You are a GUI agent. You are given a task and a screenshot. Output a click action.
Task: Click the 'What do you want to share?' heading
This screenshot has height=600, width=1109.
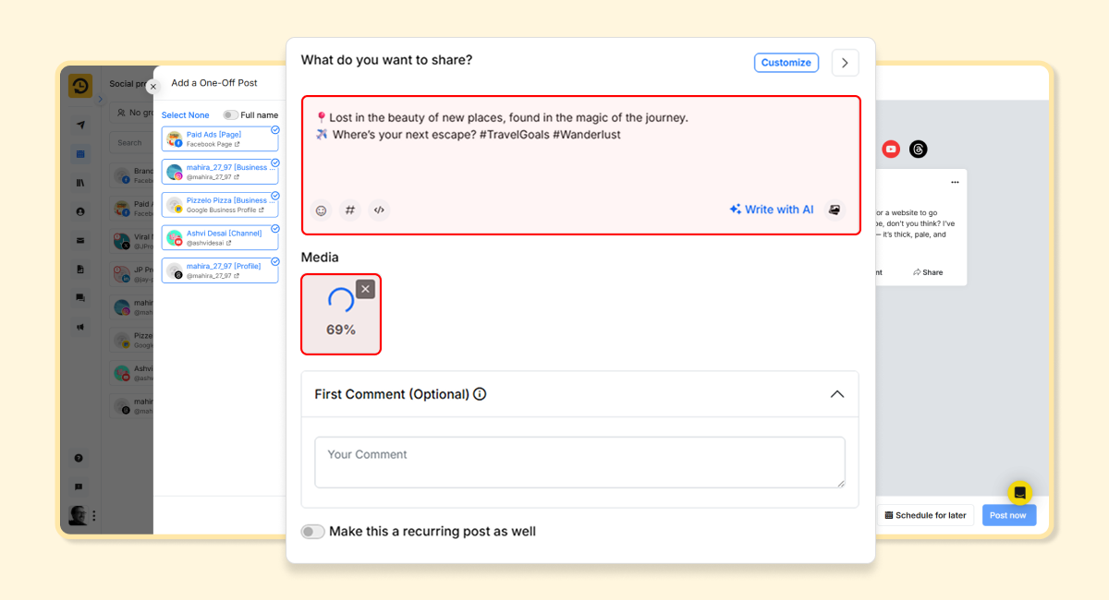coord(386,60)
